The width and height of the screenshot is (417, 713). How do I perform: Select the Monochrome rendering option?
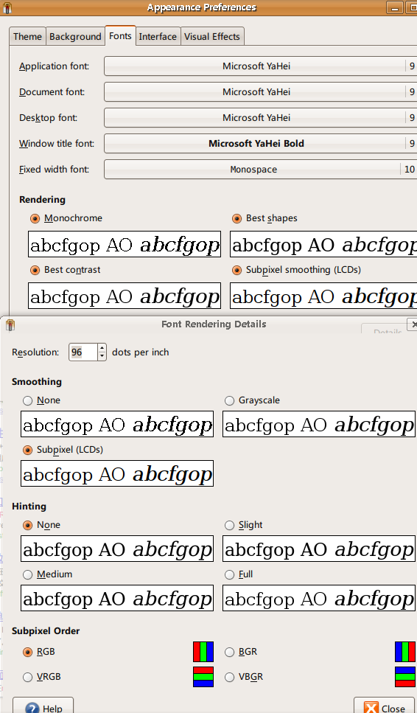pyautogui.click(x=35, y=219)
